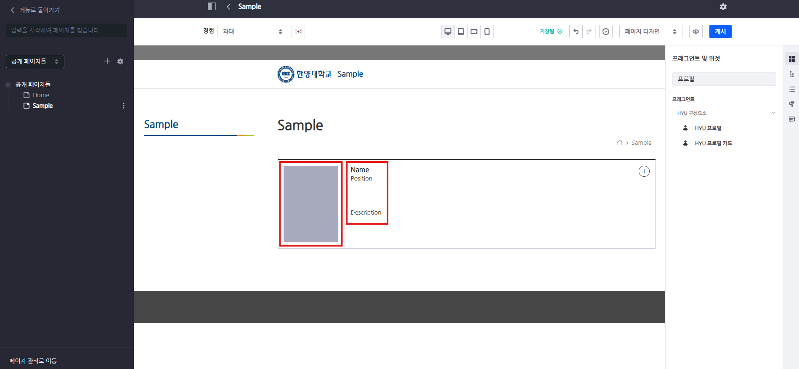Collapse the HYU 구성요소 fragment group

click(773, 113)
